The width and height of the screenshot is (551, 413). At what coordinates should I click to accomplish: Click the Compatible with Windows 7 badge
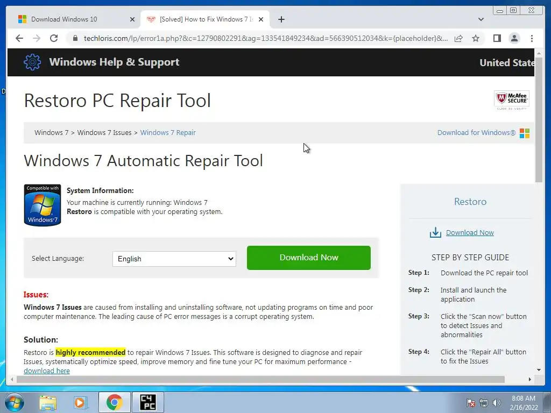pos(42,205)
